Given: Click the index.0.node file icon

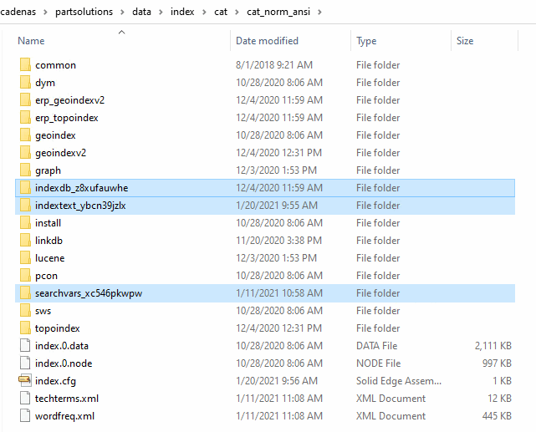Looking at the screenshot, I should point(24,363).
